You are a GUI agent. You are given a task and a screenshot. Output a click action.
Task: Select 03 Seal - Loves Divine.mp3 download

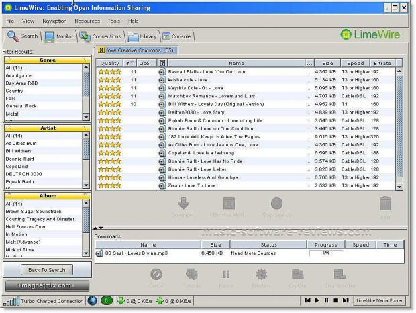click(250, 253)
